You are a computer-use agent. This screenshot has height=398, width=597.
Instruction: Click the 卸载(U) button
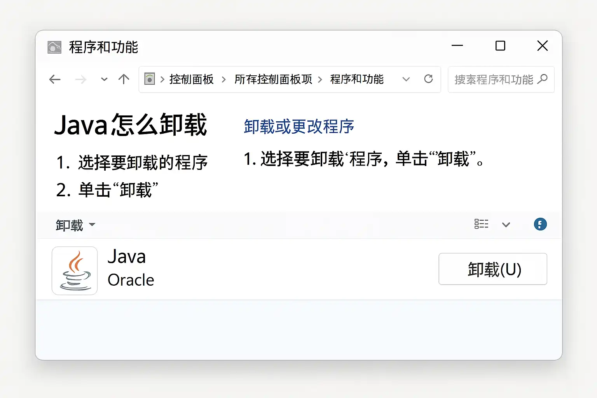pos(493,269)
